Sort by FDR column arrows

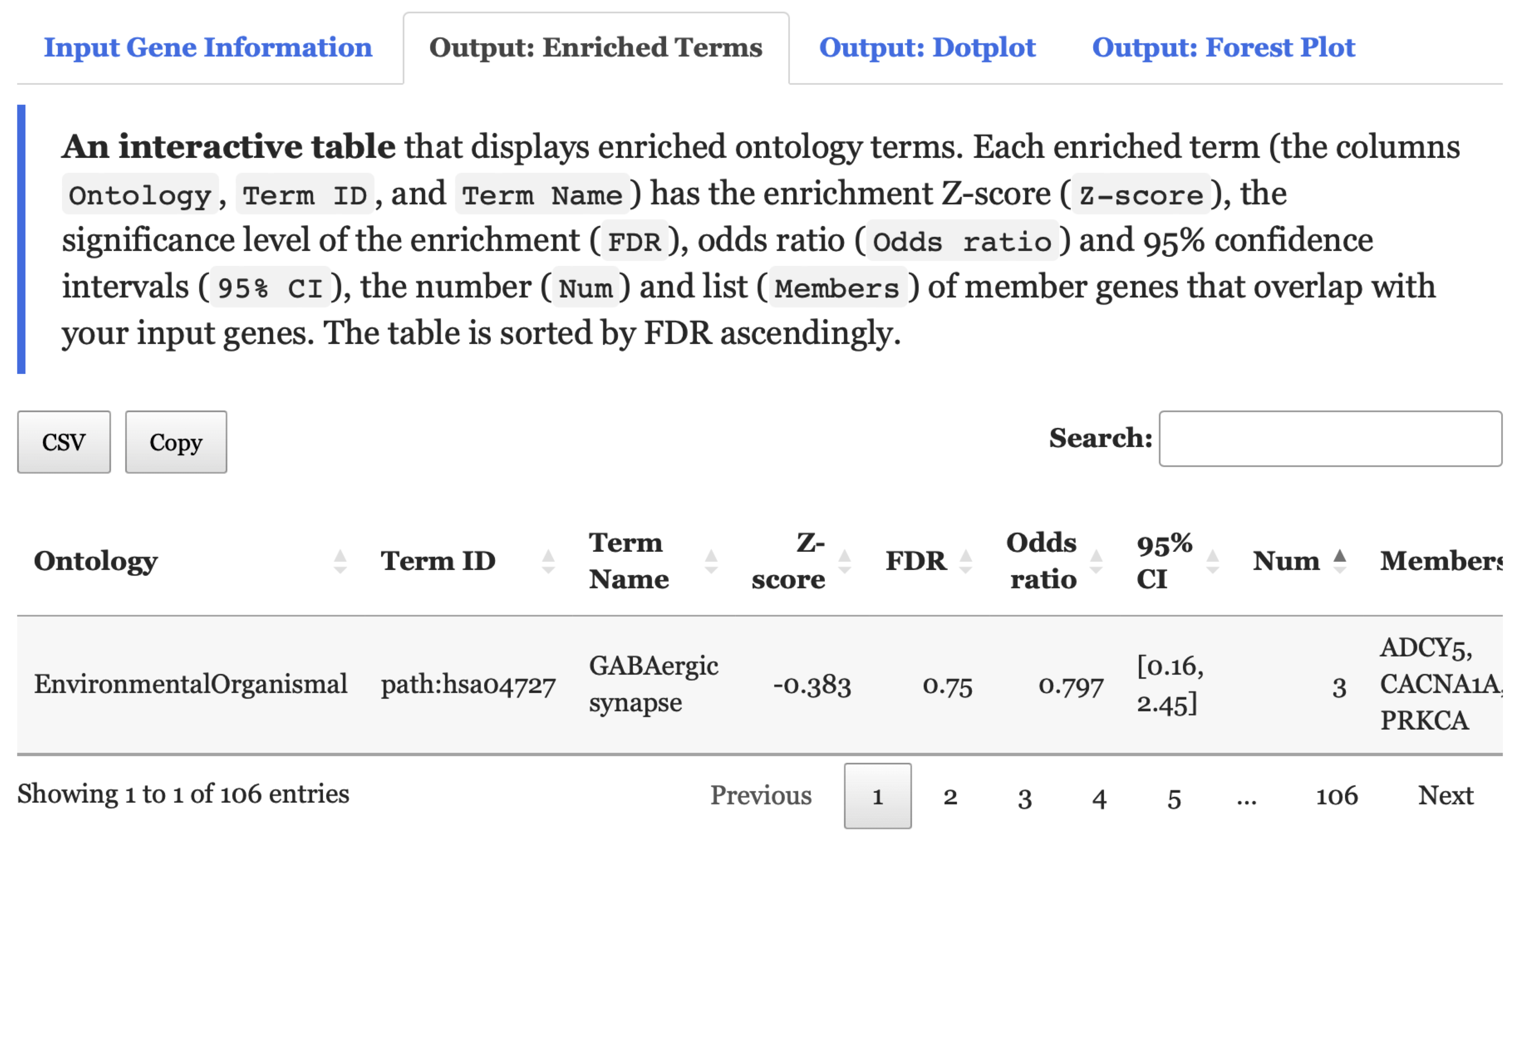[x=965, y=561]
